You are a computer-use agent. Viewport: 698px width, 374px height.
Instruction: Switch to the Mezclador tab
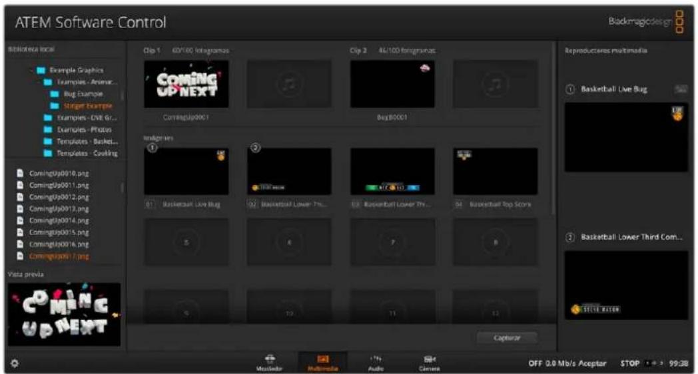coord(269,363)
